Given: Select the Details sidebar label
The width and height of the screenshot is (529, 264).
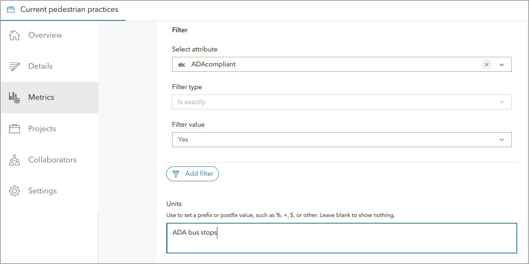Looking at the screenshot, I should pos(40,66).
